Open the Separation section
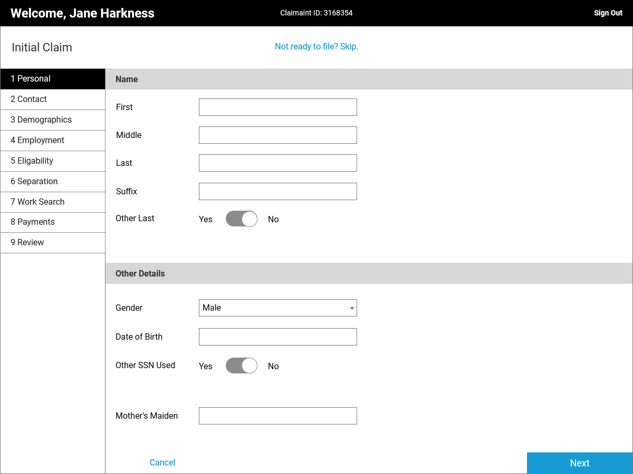633x474 pixels. 53,181
